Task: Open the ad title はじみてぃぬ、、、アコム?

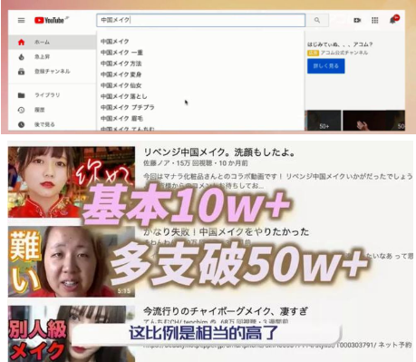Action: [x=340, y=44]
